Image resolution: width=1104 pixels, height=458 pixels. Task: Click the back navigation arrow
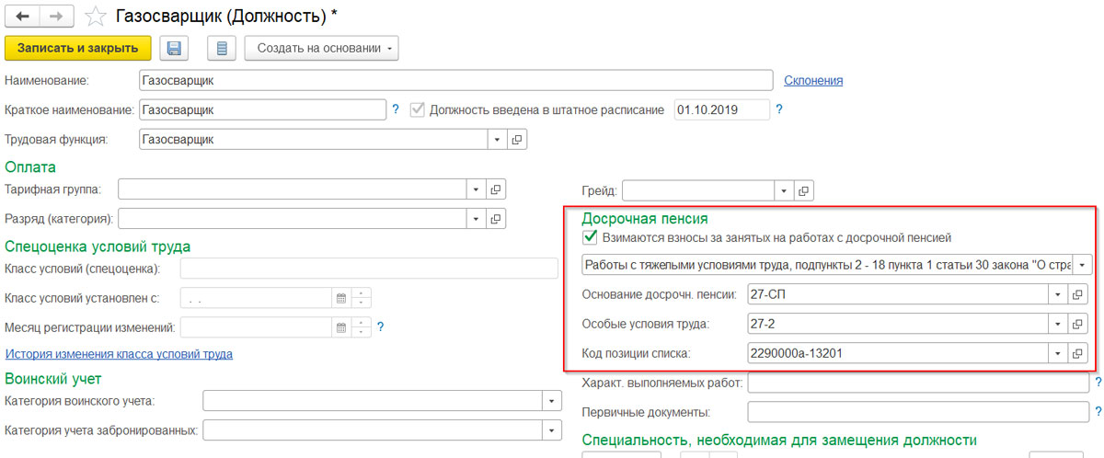click(23, 16)
